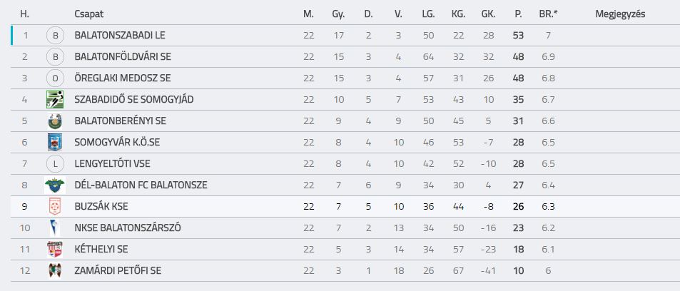Click the Szabadidő SE Somogyjád green crest

point(55,99)
